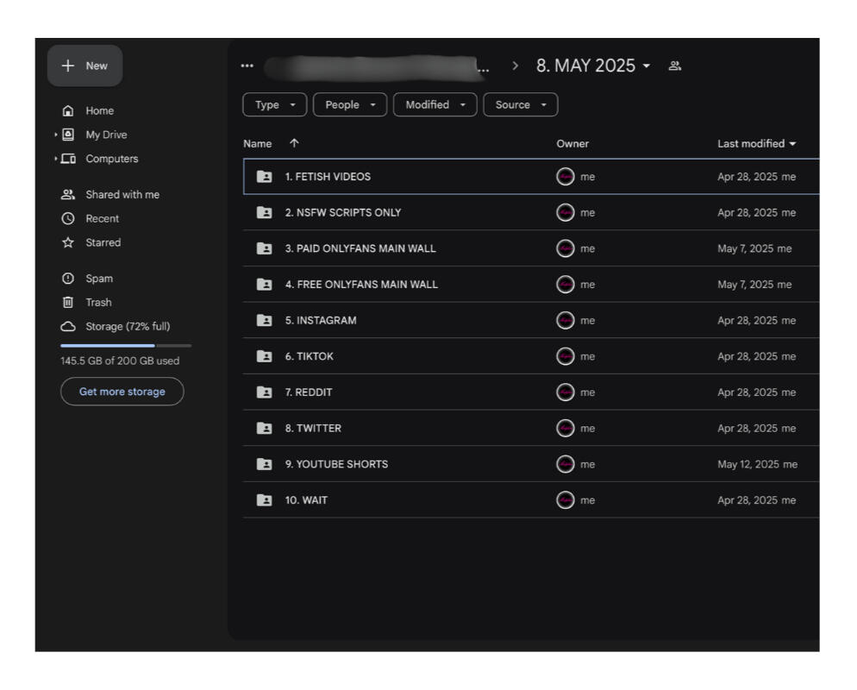Image resolution: width=857 pixels, height=690 pixels.
Task: Click the New button plus icon
Action: point(69,66)
